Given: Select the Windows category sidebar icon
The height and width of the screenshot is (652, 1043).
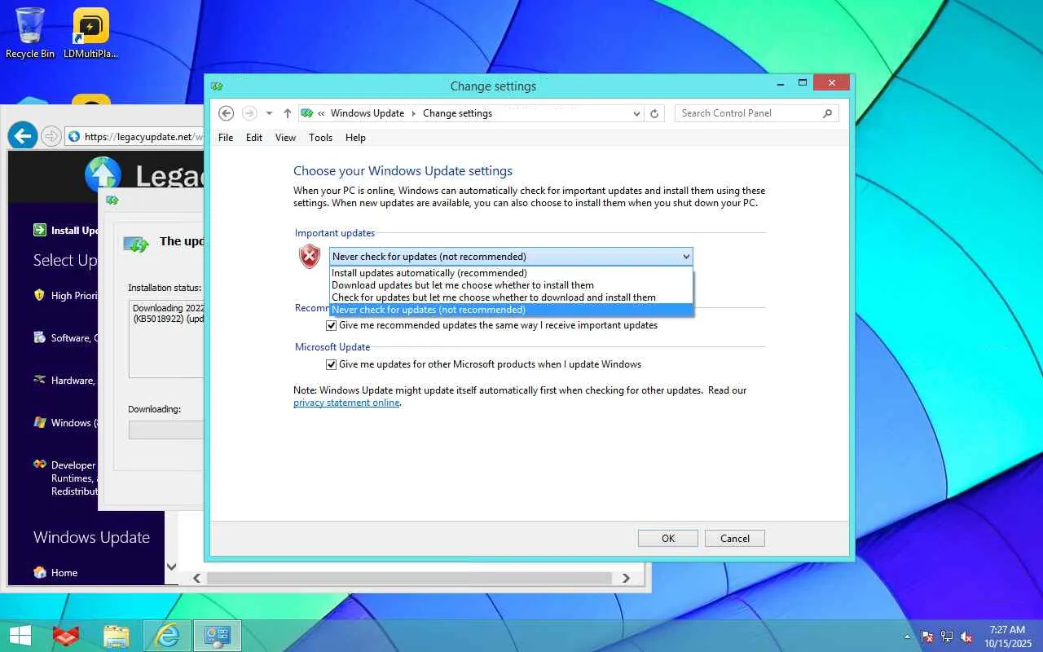Looking at the screenshot, I should tap(39, 422).
